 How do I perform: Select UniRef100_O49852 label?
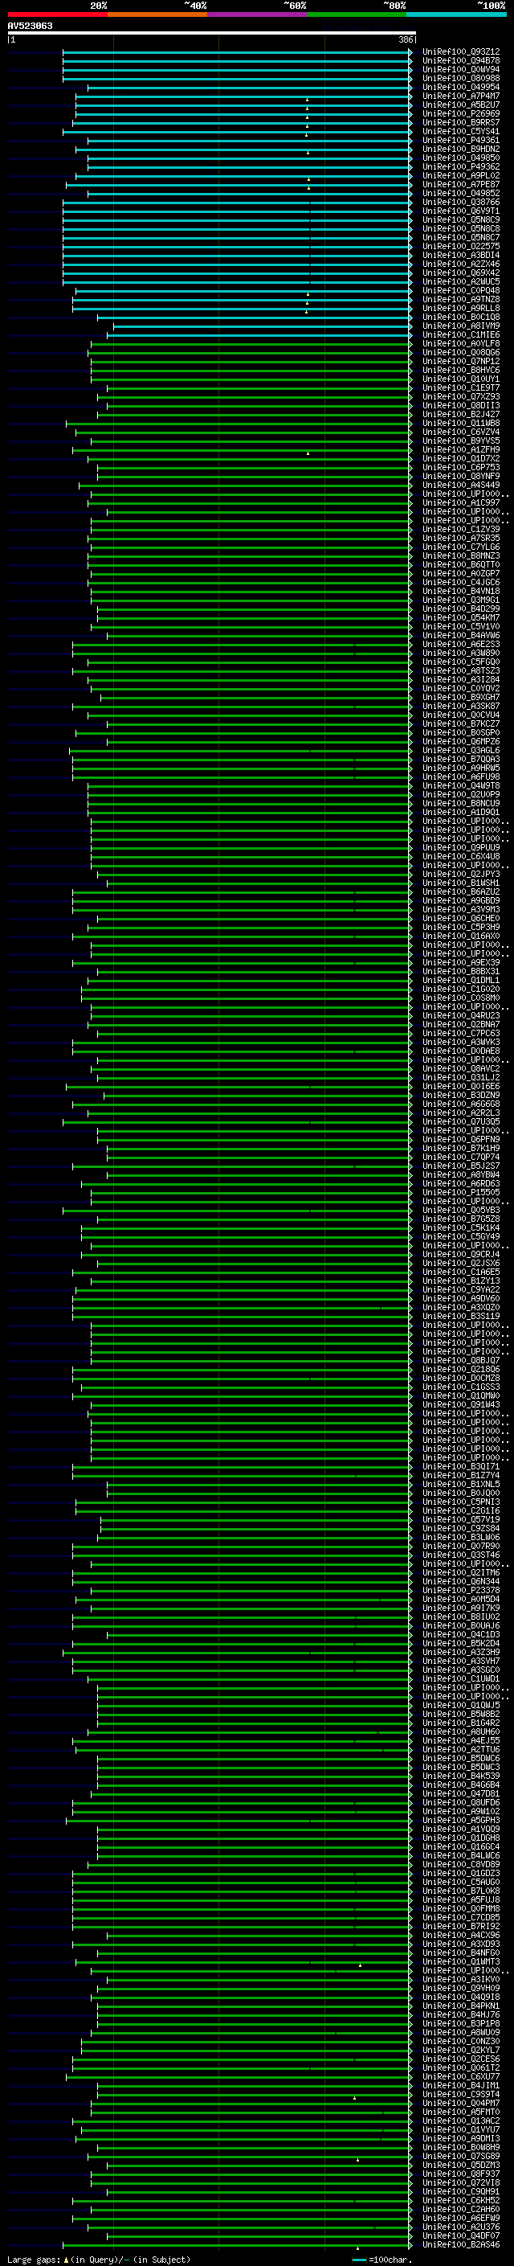(x=461, y=193)
